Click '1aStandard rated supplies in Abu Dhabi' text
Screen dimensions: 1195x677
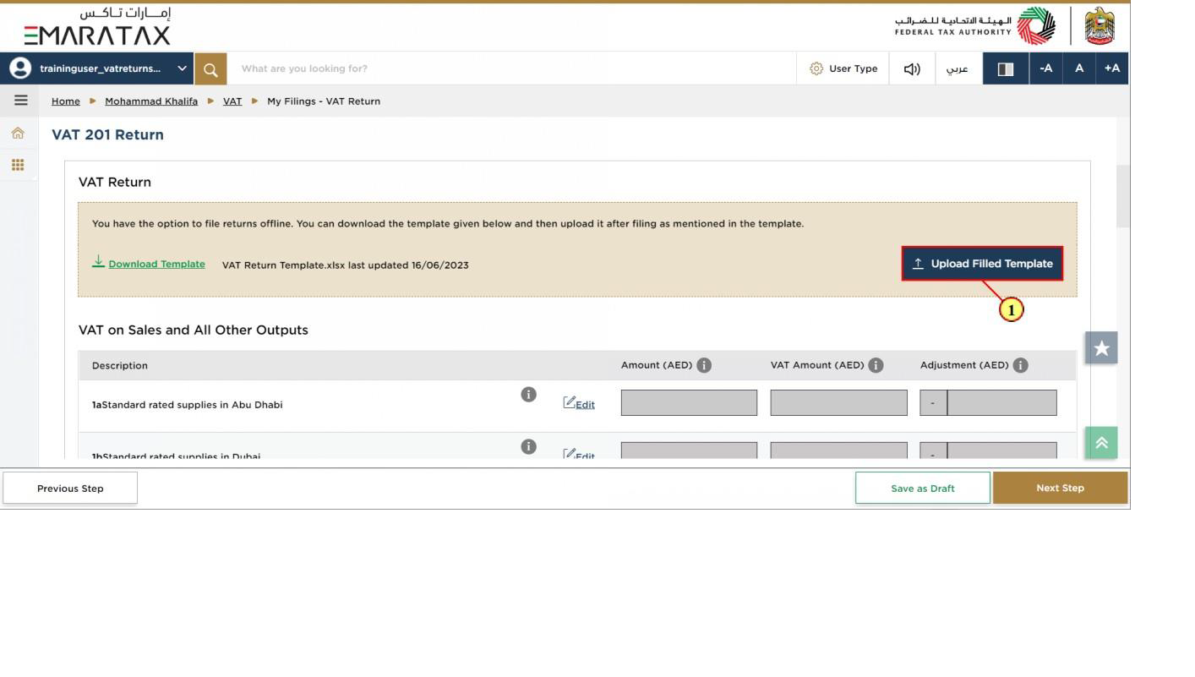click(188, 405)
